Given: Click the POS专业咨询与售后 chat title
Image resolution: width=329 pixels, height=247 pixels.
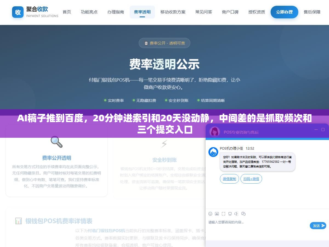Looking at the screenshot, I should point(241,132).
